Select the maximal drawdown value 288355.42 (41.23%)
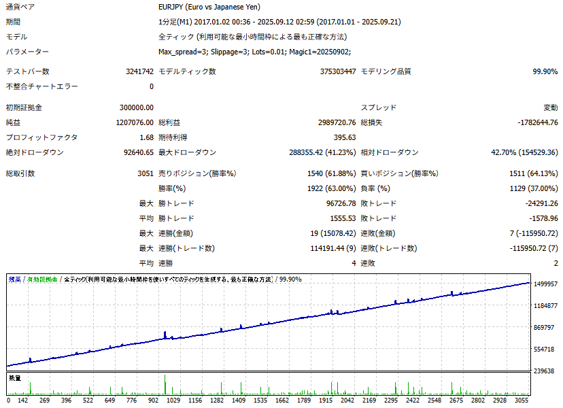The height and width of the screenshot is (408, 563). (322, 152)
